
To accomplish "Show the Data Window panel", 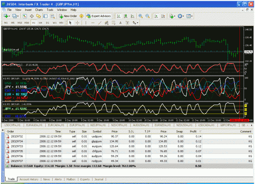I will click(x=32, y=16).
